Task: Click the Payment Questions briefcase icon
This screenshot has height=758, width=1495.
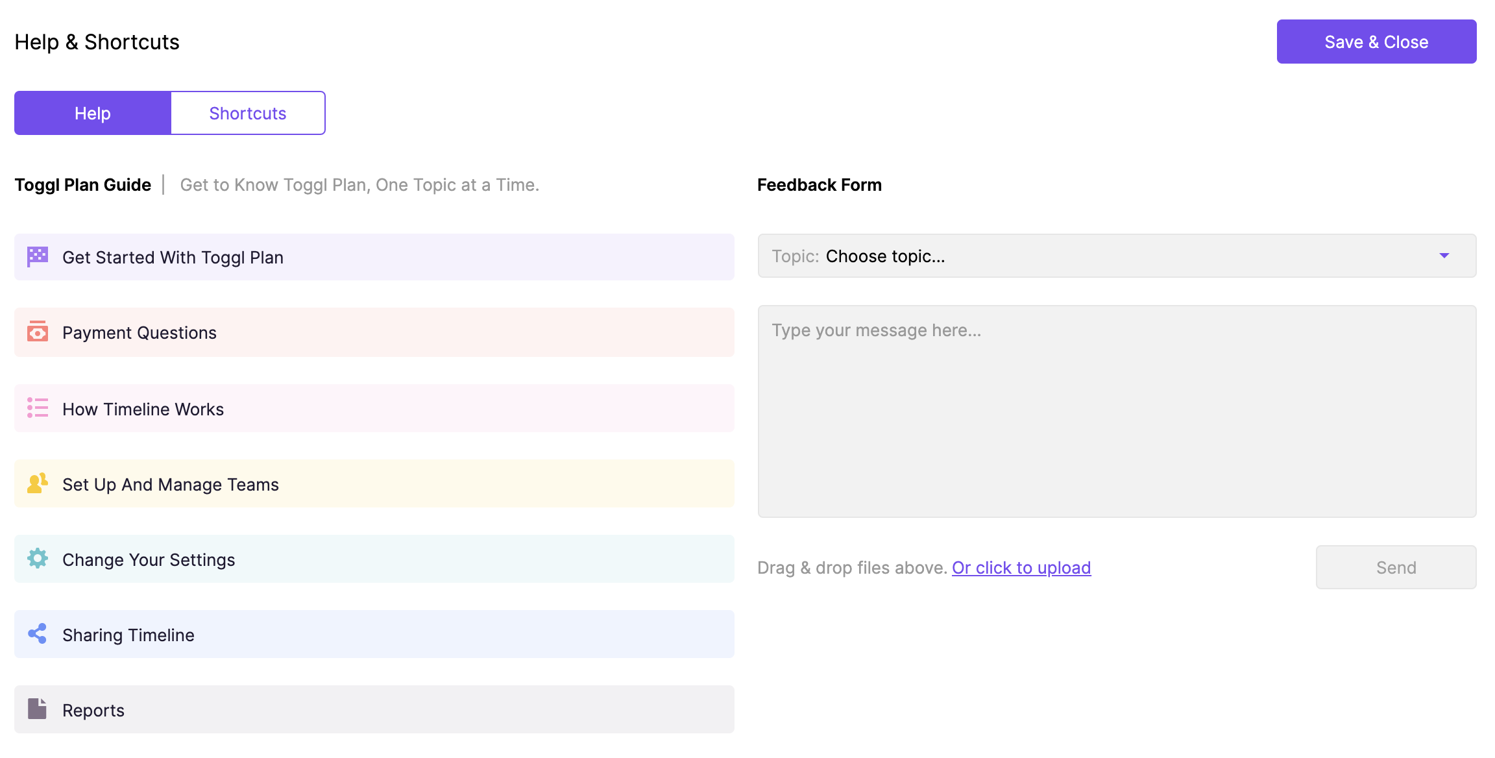Action: pyautogui.click(x=38, y=332)
